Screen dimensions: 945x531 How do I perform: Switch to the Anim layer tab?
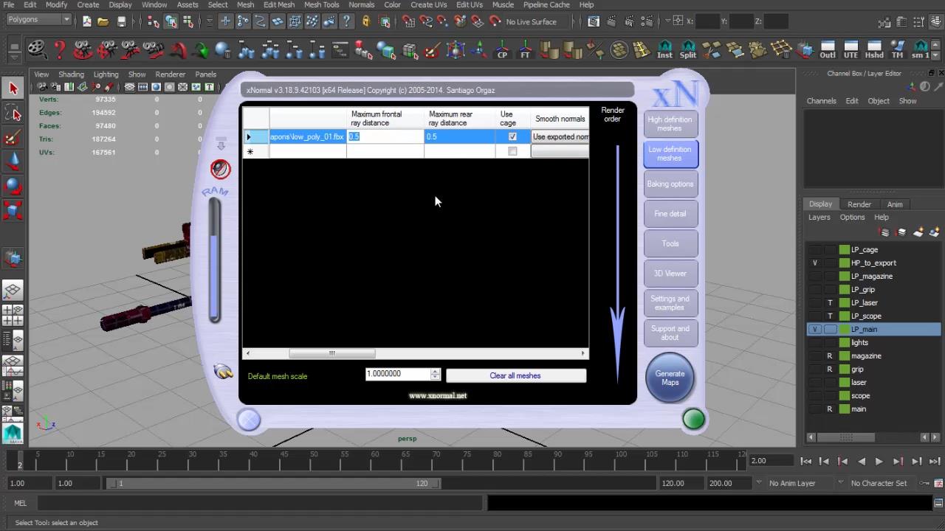(895, 204)
